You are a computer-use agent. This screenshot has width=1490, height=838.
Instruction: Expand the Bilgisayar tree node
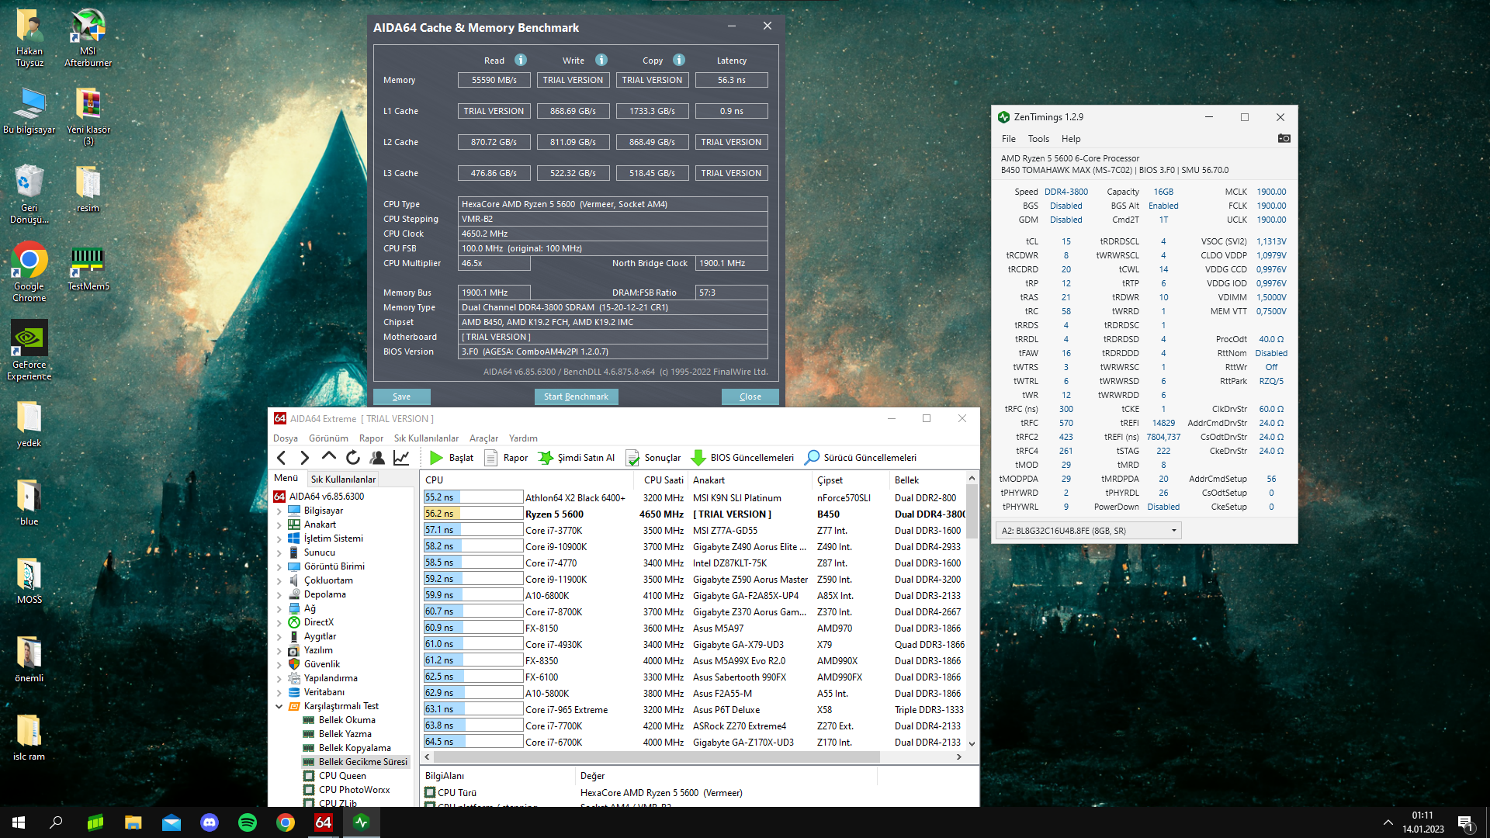(x=279, y=511)
